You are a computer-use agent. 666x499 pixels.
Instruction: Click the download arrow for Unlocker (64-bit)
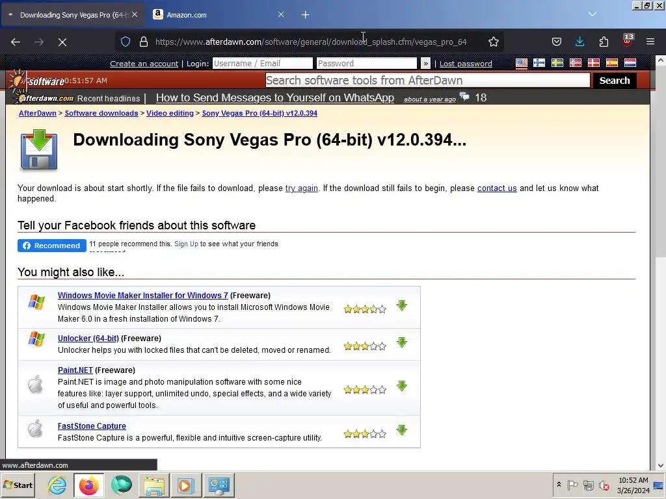coord(402,342)
